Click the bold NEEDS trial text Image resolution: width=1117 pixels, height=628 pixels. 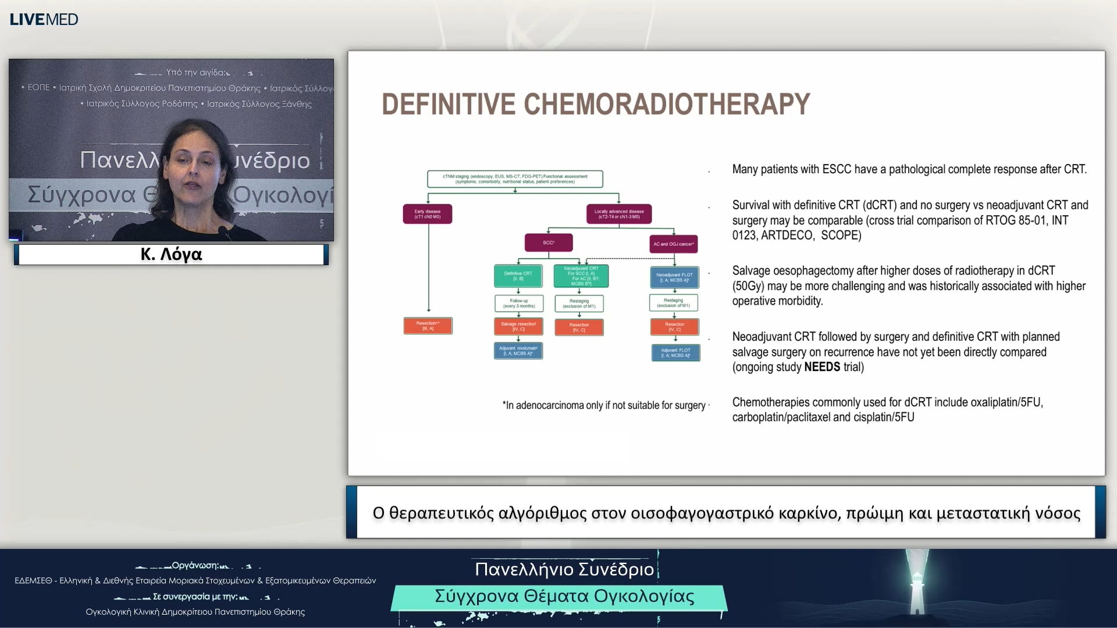pos(821,367)
